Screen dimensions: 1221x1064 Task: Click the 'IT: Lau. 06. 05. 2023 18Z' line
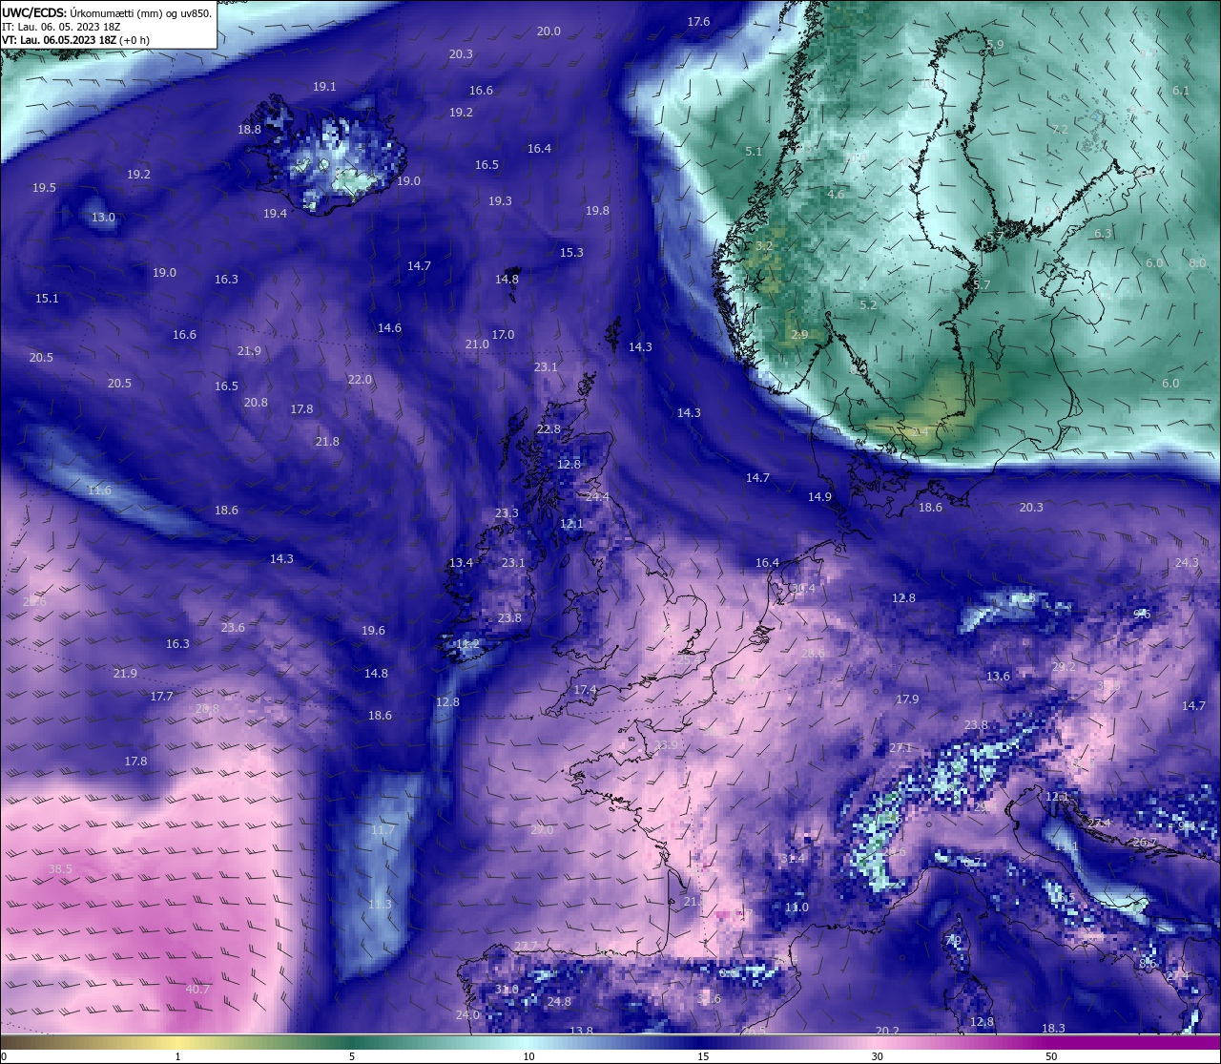tap(61, 27)
